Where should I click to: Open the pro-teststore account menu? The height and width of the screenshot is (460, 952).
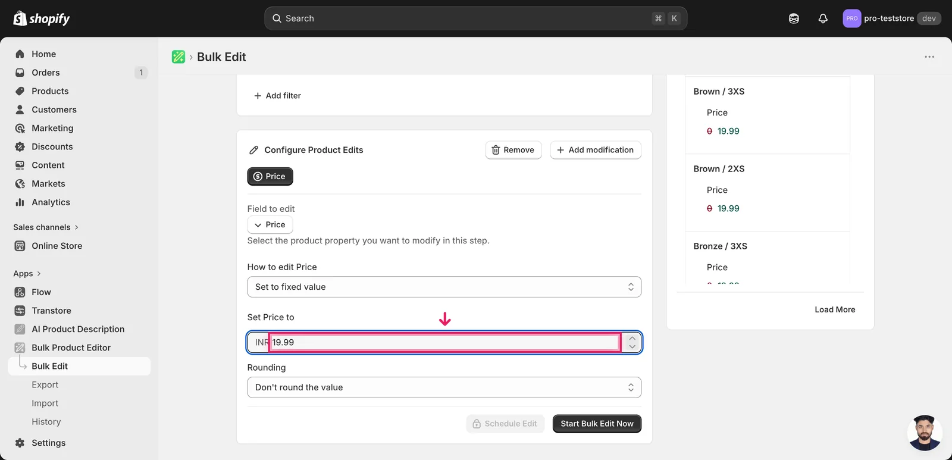click(x=892, y=18)
